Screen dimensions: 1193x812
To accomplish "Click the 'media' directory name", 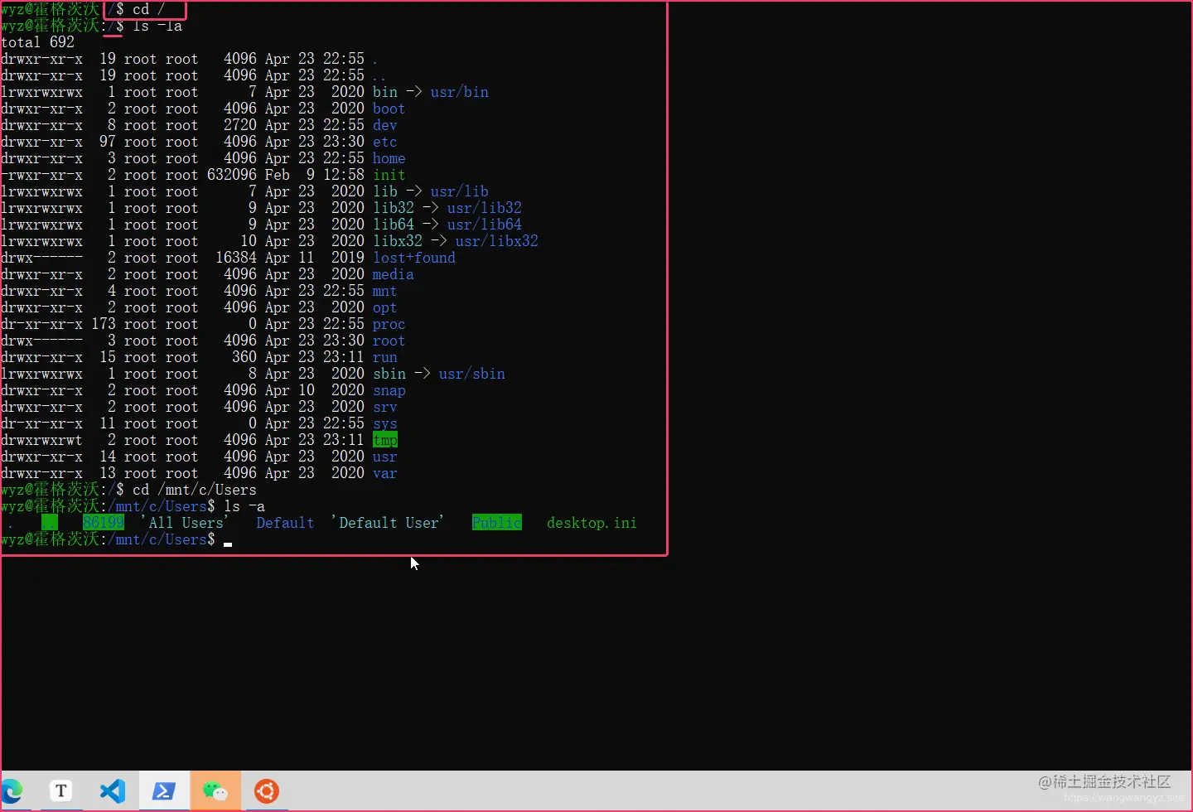I will [x=393, y=274].
